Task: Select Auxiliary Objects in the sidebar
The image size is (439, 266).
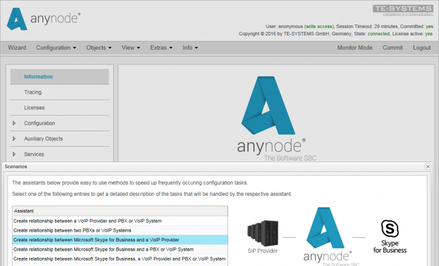Action: click(x=43, y=139)
